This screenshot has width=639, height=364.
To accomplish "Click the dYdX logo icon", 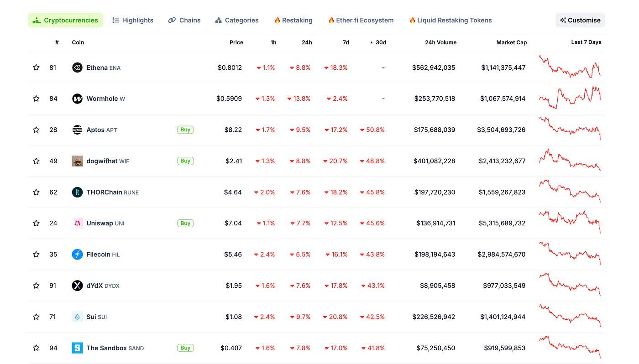I will (77, 286).
